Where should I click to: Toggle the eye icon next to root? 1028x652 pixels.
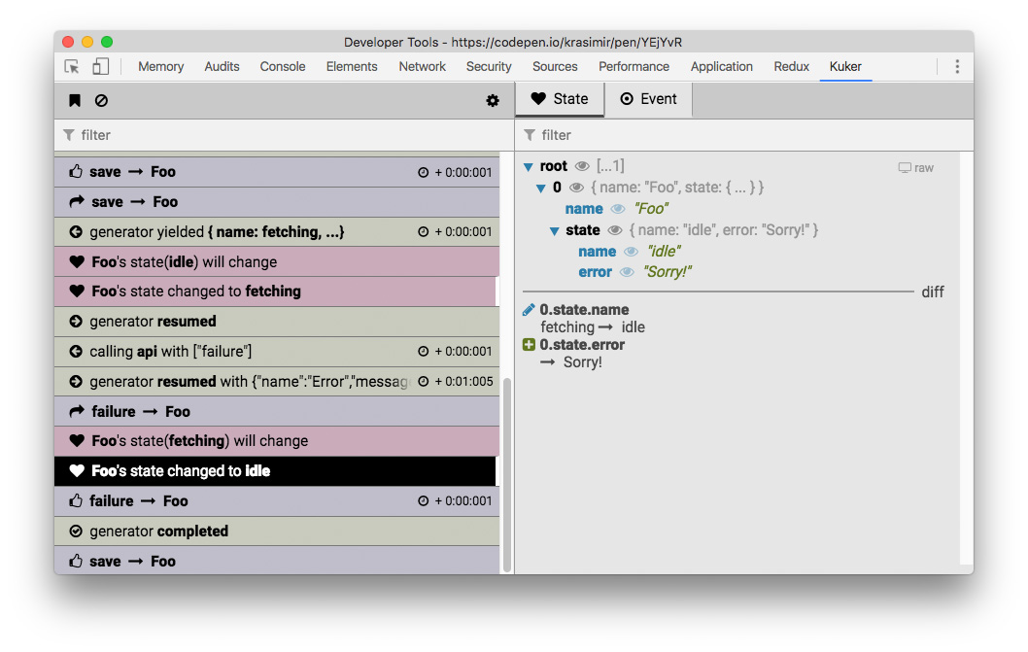(581, 166)
